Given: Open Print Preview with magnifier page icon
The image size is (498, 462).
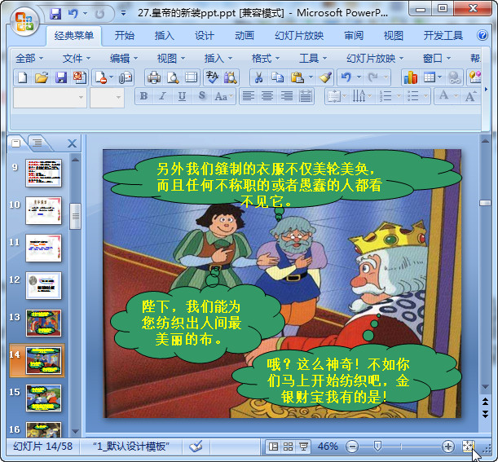Looking at the screenshot, I should click(173, 77).
